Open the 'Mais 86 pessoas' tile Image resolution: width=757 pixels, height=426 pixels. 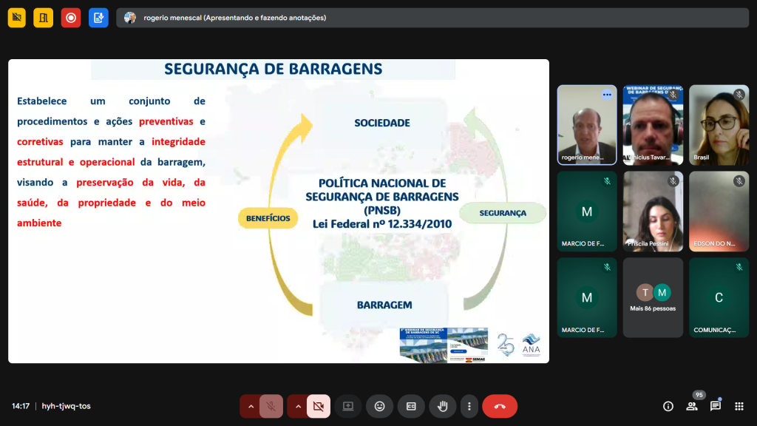click(x=653, y=297)
